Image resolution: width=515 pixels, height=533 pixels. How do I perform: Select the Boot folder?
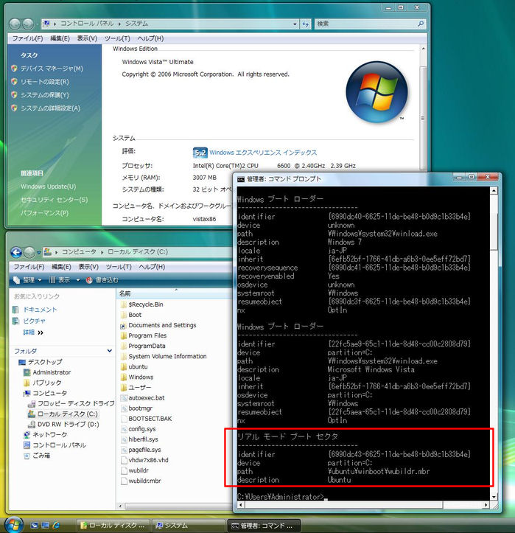(135, 315)
